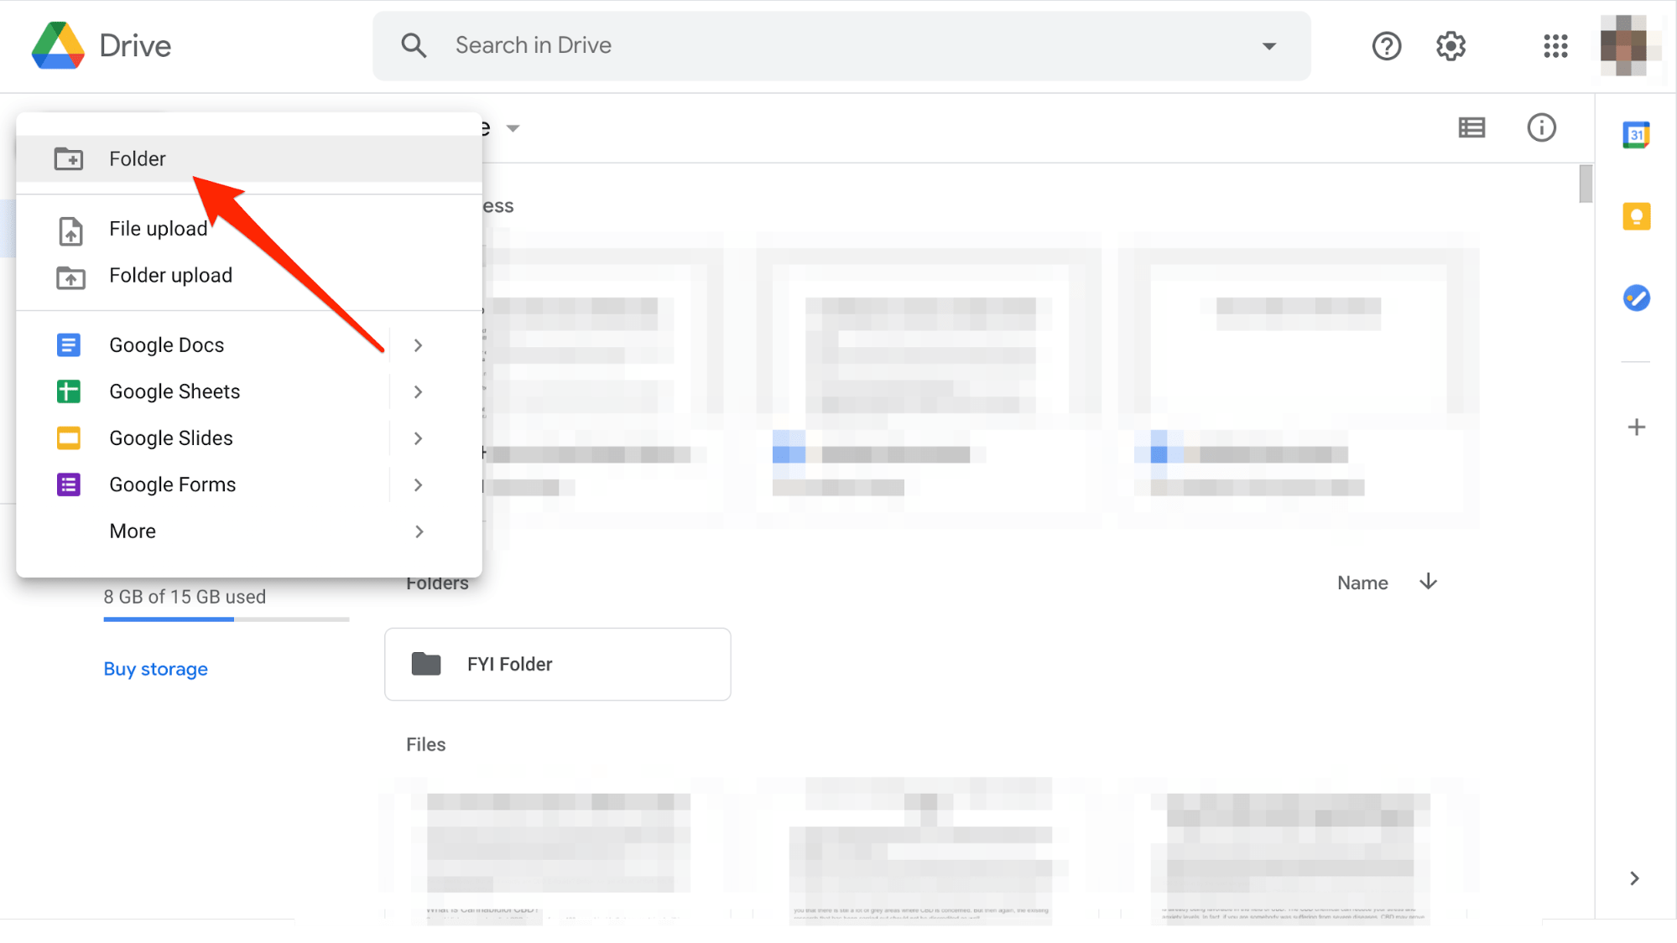The image size is (1677, 943).
Task: Click the '8 GB of 15 GB used' text
Action: tap(185, 597)
